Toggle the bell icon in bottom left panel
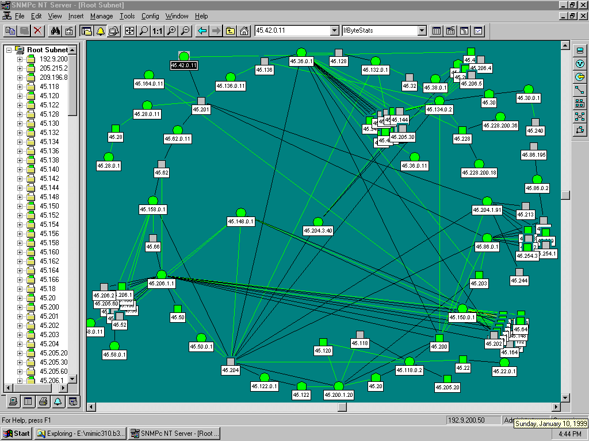The image size is (589, 441). 58,402
